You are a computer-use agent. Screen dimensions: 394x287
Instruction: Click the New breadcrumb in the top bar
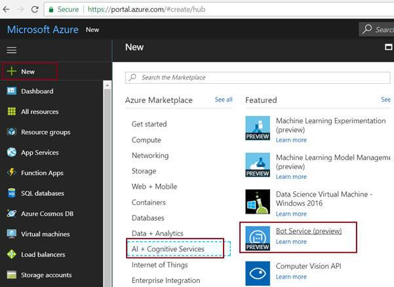coord(92,29)
